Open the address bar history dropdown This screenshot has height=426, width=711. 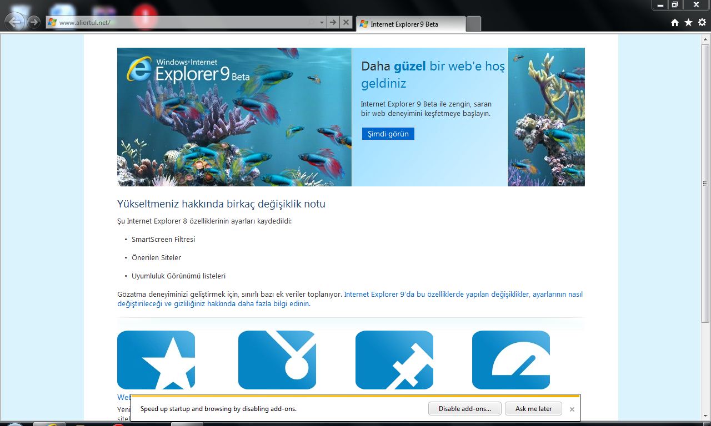[321, 22]
